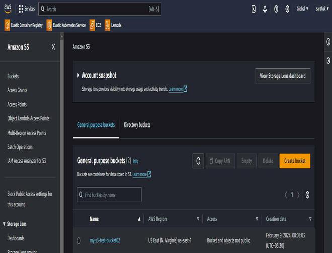Screen dimensions: 332x253
Task: Open the info panel icon at right edge
Action: [328, 42]
